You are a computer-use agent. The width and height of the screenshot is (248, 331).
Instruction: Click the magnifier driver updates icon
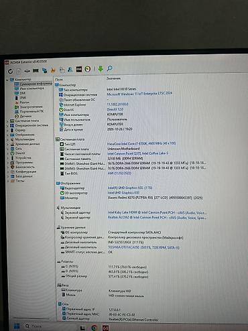click(x=109, y=68)
